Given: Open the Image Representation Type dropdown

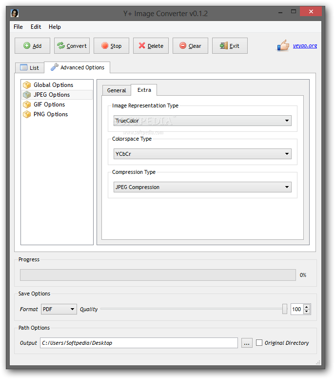Looking at the screenshot, I should [x=202, y=121].
